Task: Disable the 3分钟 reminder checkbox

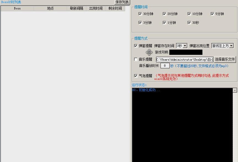Action: (140, 23)
